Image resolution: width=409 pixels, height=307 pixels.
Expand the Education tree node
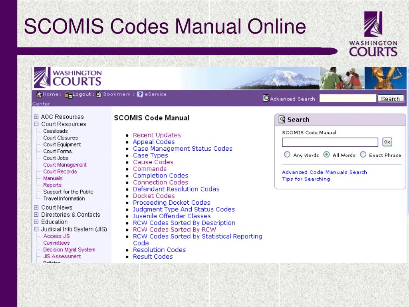click(36, 222)
